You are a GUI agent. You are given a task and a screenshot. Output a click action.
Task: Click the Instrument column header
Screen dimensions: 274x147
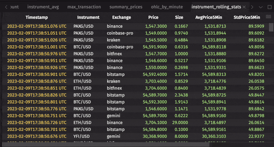pos(88,17)
